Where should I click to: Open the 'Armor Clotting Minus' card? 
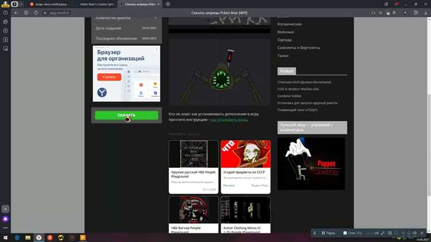pos(245,215)
